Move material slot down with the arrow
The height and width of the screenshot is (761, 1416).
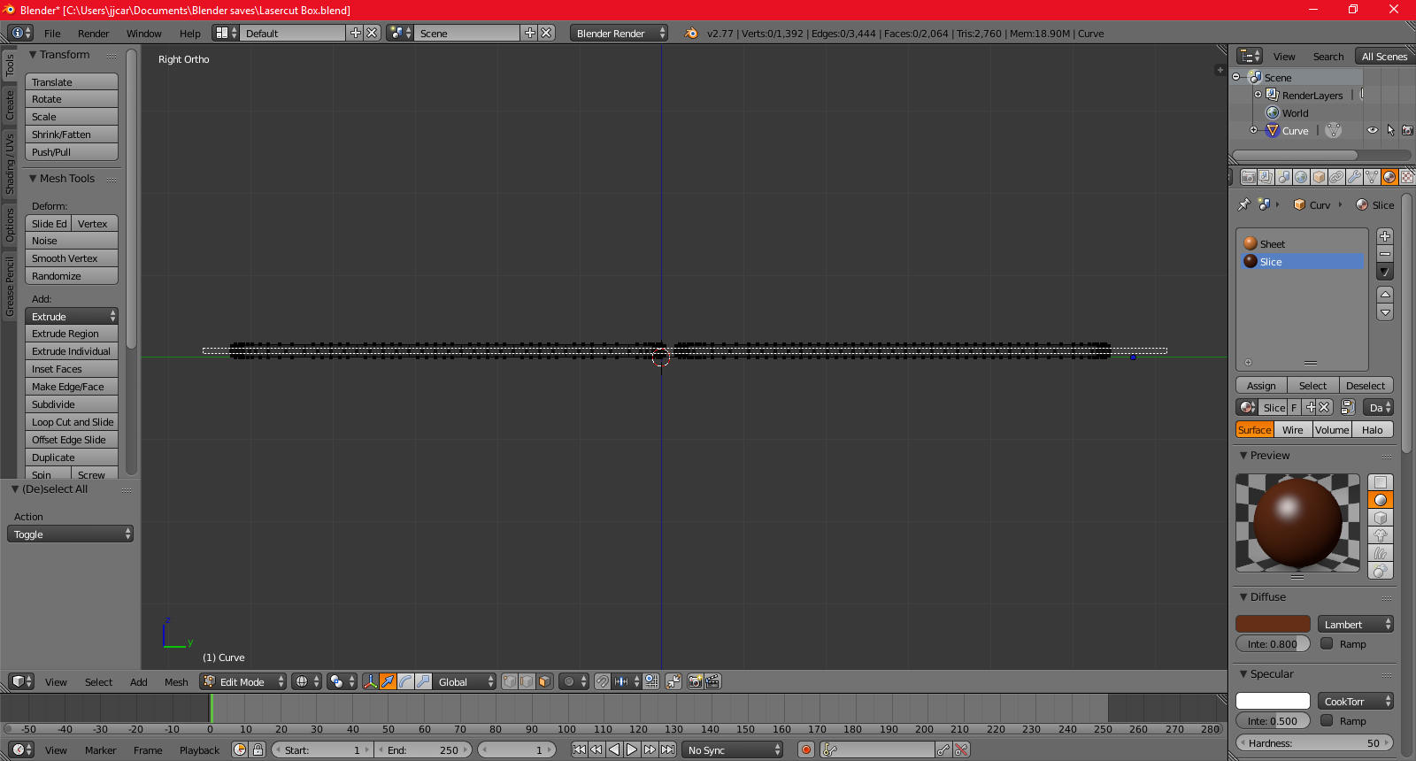[x=1385, y=312]
